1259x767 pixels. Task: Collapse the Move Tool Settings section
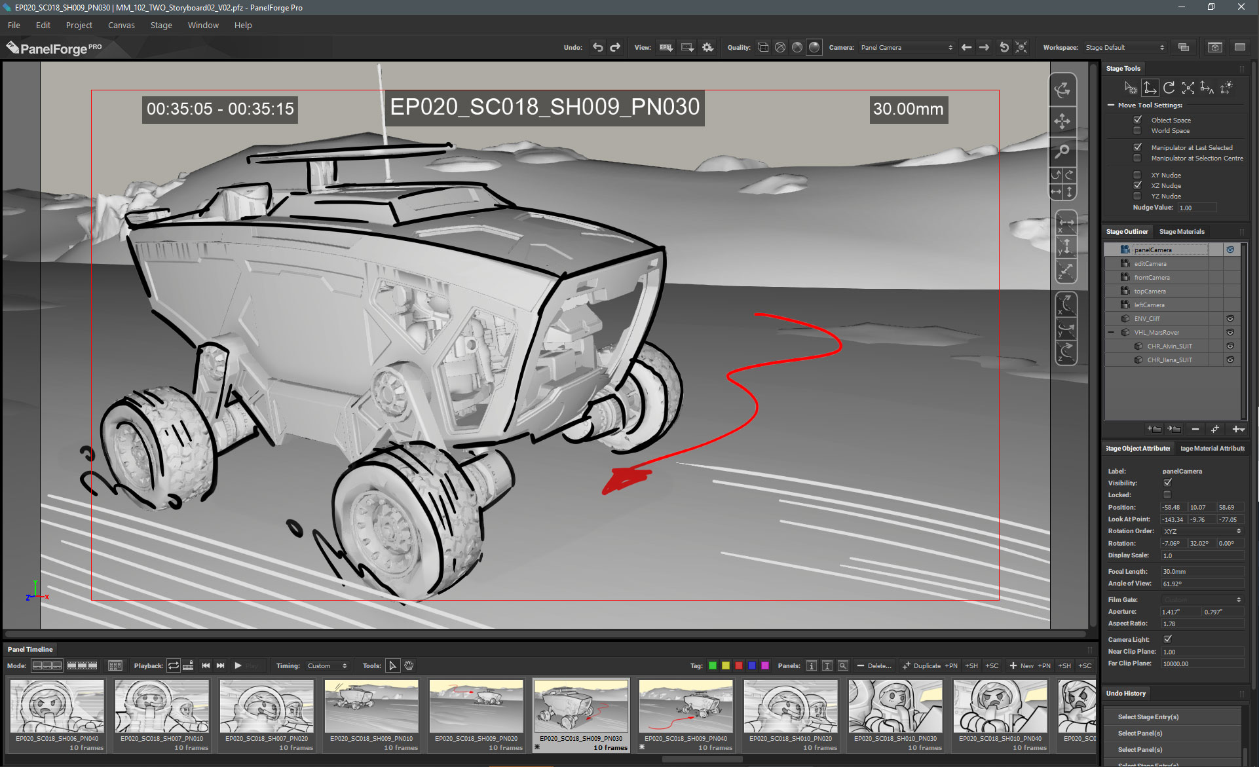[x=1111, y=105]
